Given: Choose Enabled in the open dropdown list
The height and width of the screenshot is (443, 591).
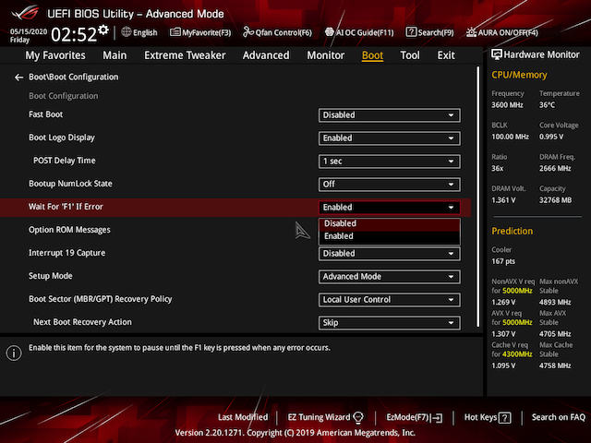Looking at the screenshot, I should click(x=390, y=236).
